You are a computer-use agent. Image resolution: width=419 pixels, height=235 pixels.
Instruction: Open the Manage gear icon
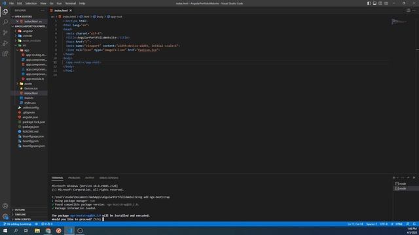pos(5,216)
